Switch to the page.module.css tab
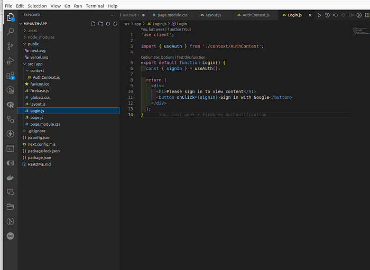The width and height of the screenshot is (370, 270). (172, 15)
